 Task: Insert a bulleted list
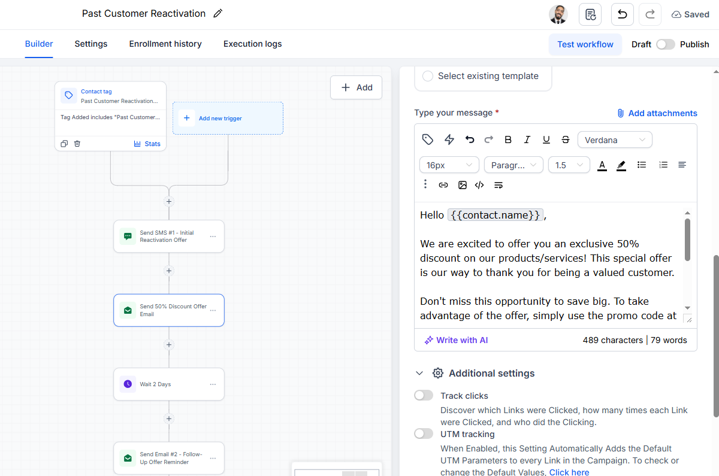[642, 165]
